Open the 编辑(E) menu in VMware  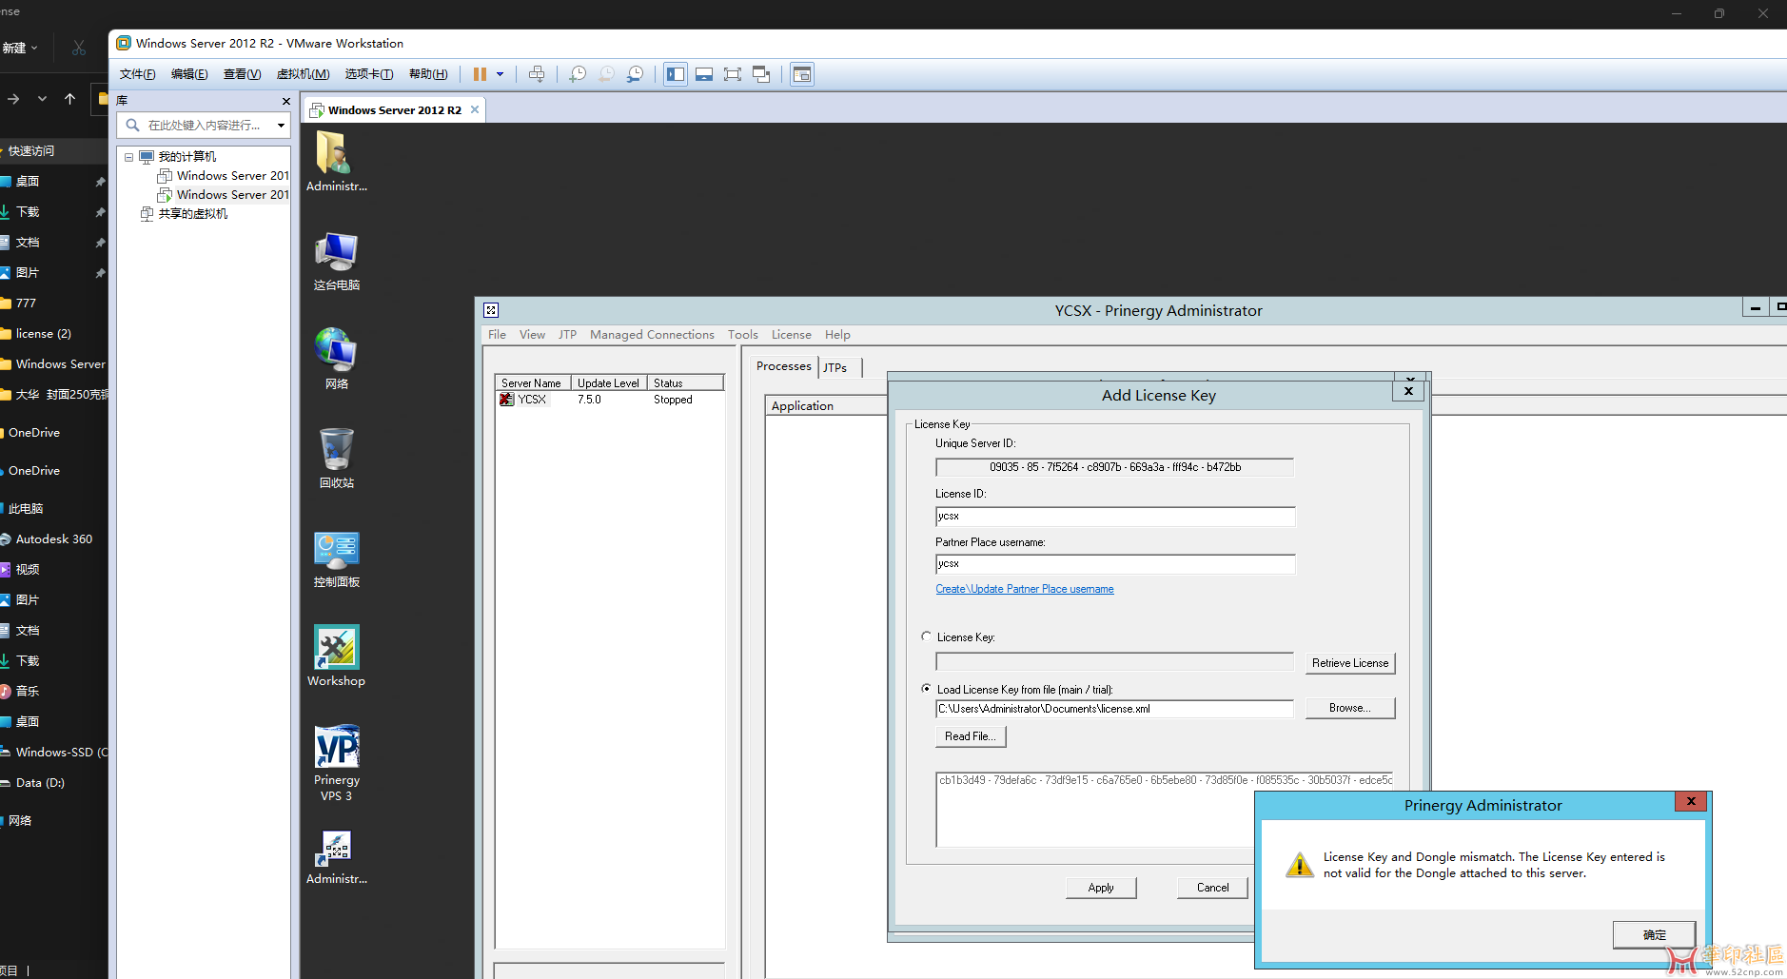(189, 74)
